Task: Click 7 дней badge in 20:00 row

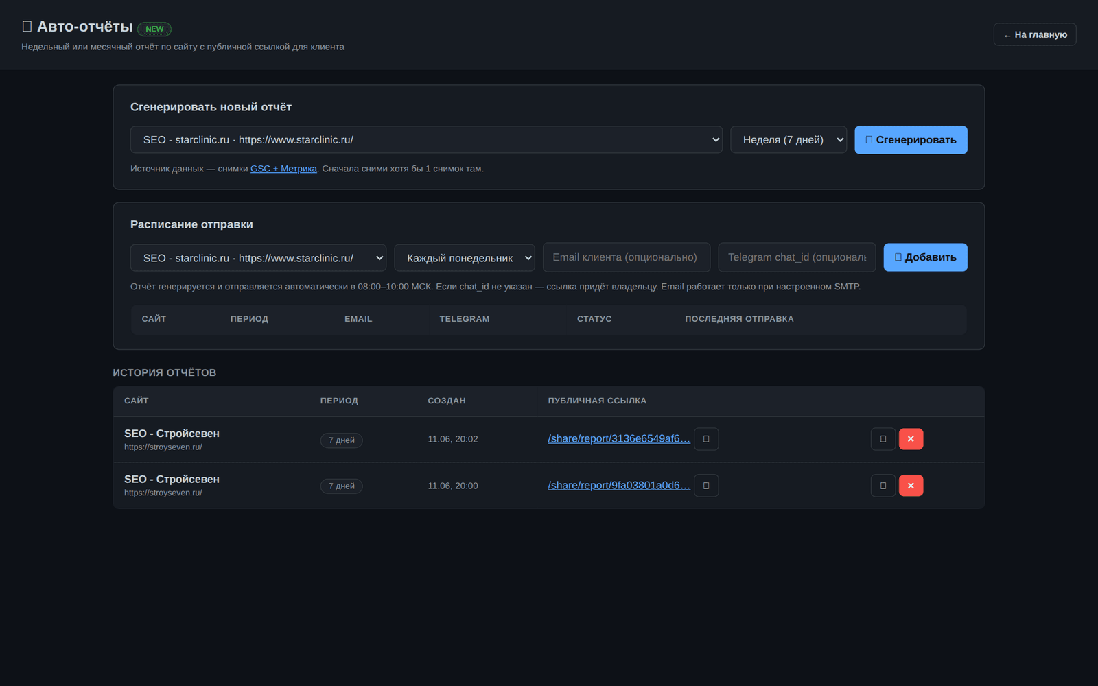Action: point(342,486)
